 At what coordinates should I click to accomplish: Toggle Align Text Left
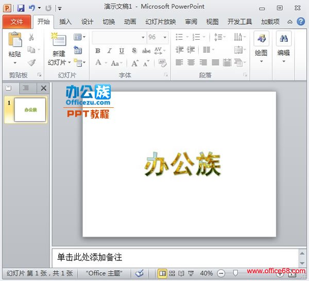click(x=179, y=62)
